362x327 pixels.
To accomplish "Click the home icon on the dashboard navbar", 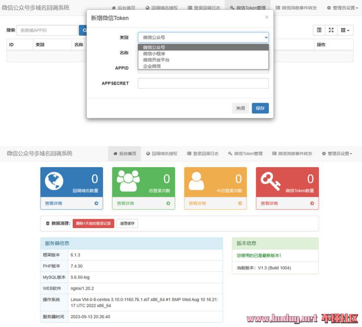I will 115,154.
